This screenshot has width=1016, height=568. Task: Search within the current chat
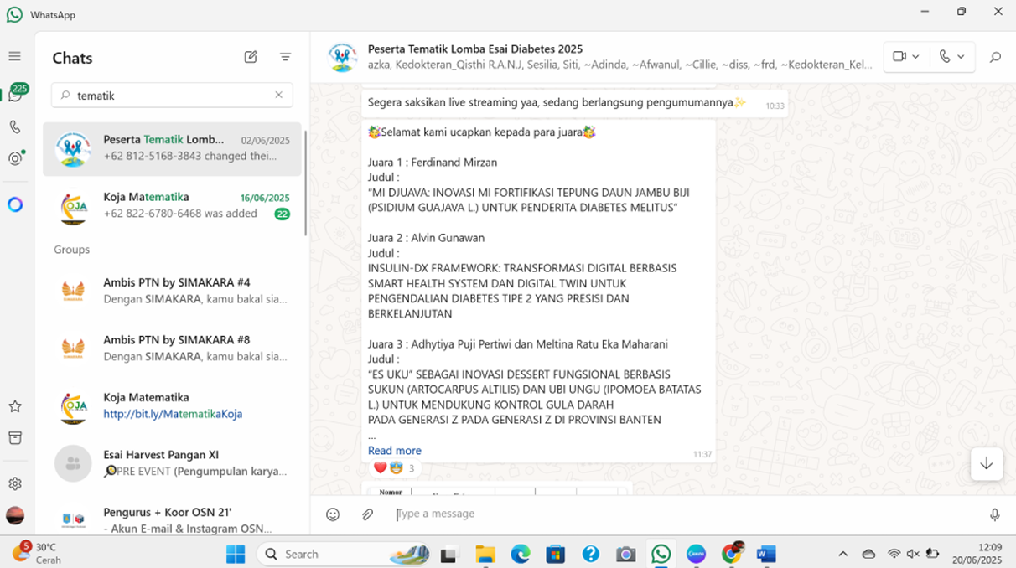pyautogui.click(x=995, y=57)
